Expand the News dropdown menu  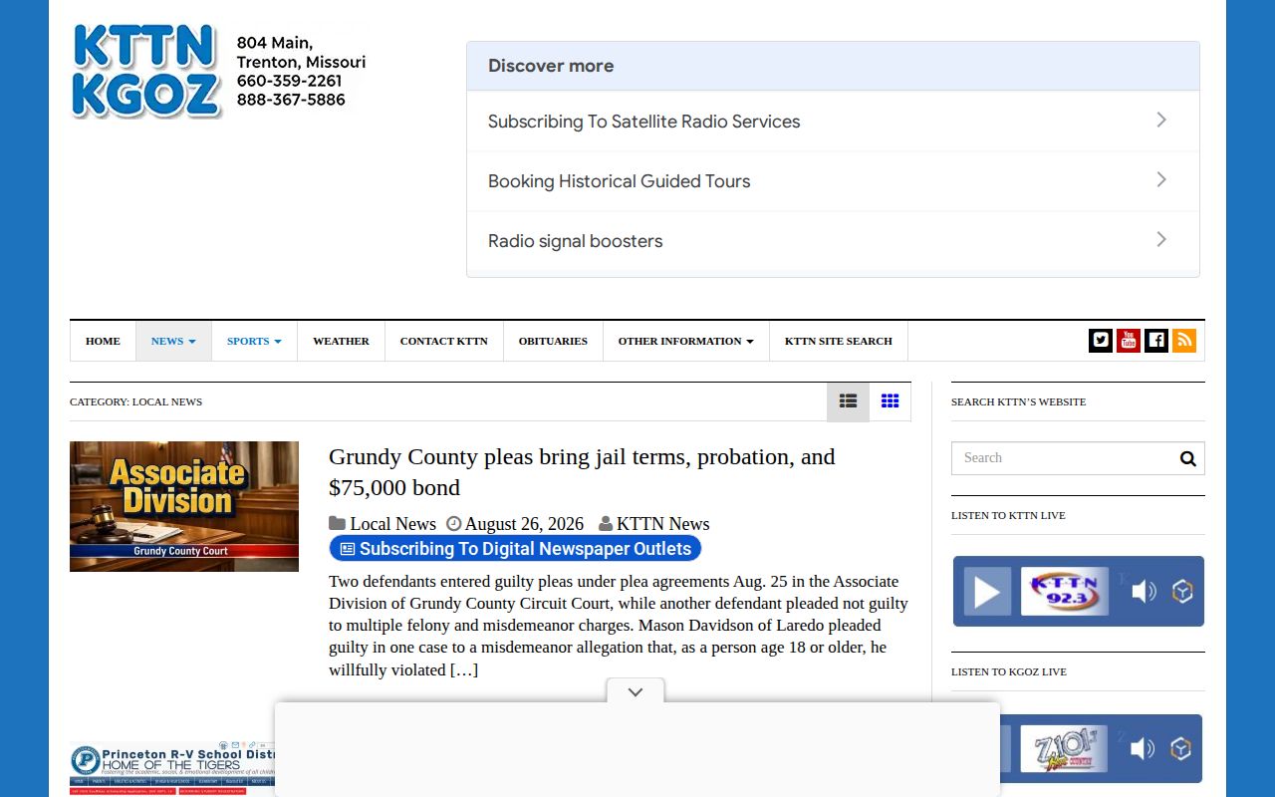point(173,341)
